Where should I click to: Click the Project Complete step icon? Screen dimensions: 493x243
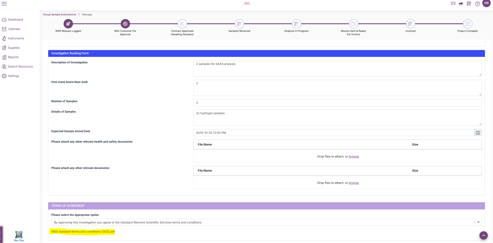tap(467, 24)
